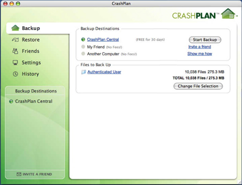Image resolution: width=242 pixels, height=185 pixels.
Task: Open the Show me how link
Action: click(x=199, y=54)
